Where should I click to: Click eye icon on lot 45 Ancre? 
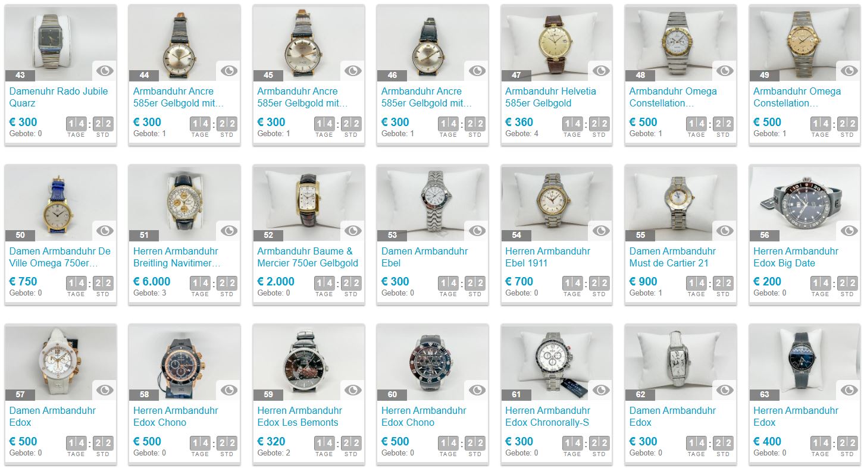pos(353,71)
